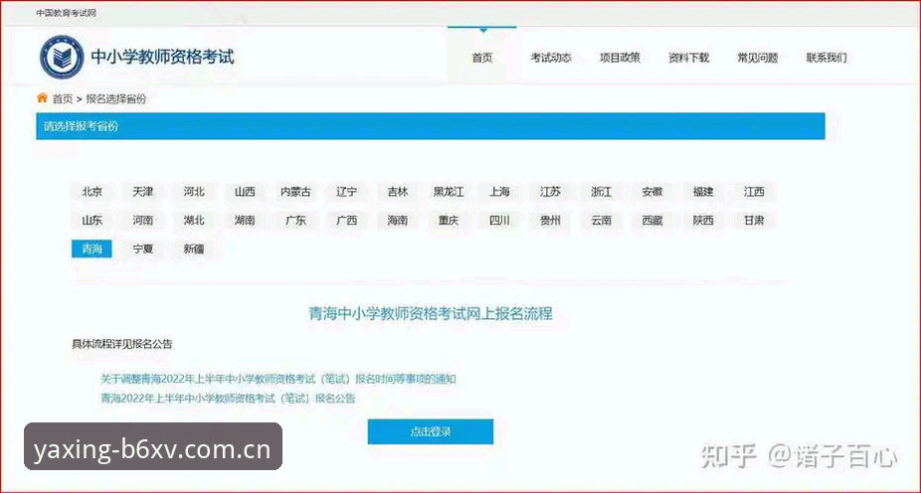Select province 黑龙江

pyautogui.click(x=449, y=192)
